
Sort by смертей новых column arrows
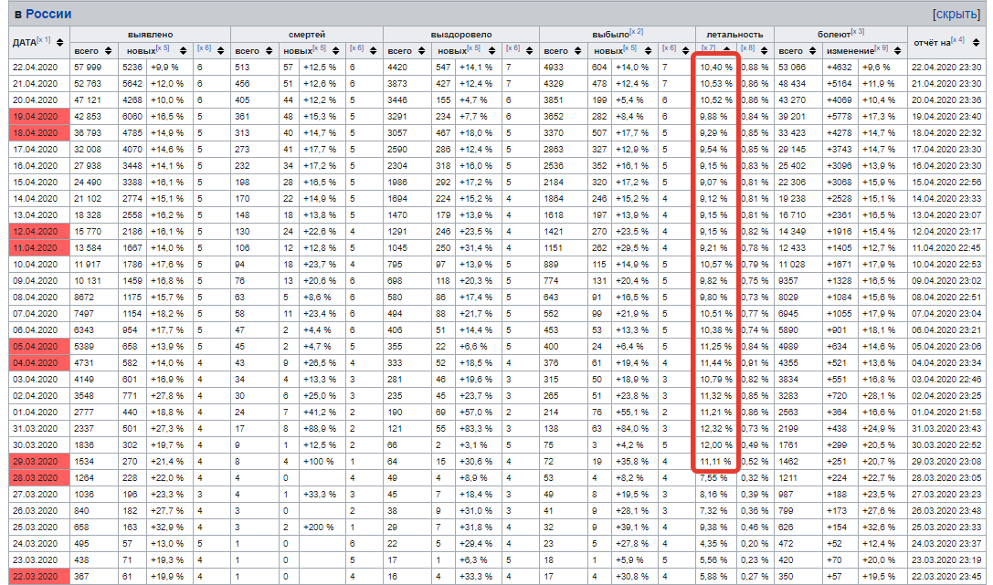pos(335,50)
